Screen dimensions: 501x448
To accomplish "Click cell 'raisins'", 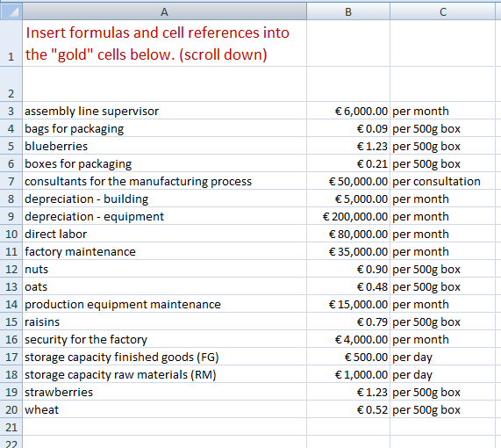I will point(165,322).
